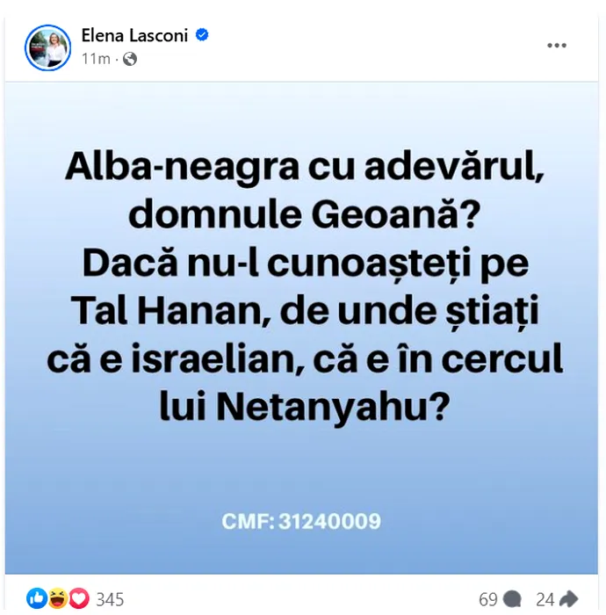Click the Haha laughing reaction icon
Image resolution: width=606 pixels, height=615 pixels.
pos(58,599)
